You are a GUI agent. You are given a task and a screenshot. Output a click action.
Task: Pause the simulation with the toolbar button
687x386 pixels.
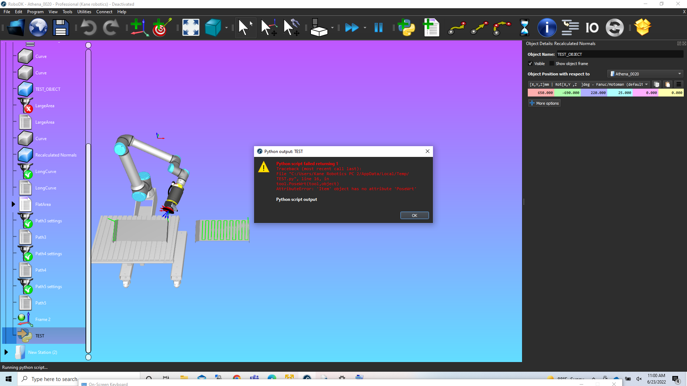tap(378, 28)
